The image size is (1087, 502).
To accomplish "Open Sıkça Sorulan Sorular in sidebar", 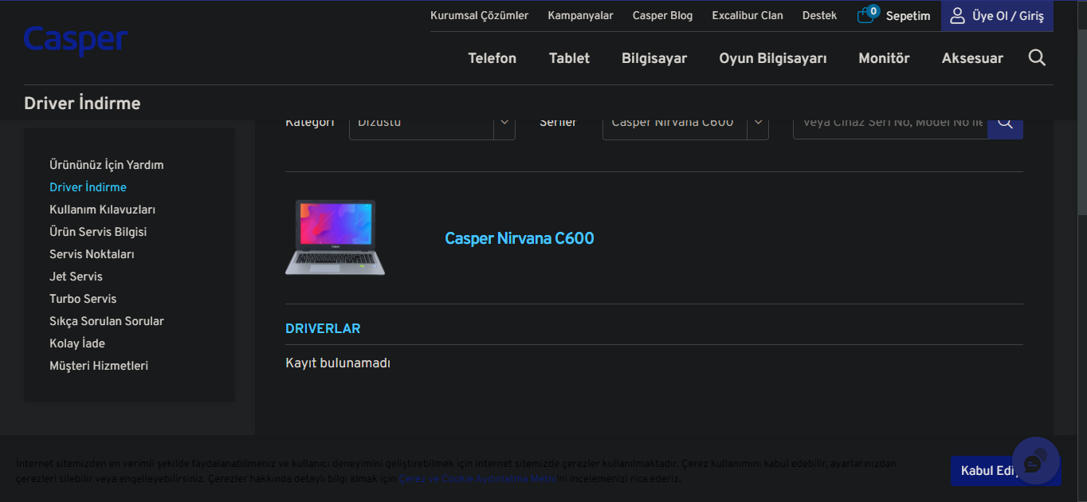I will pyautogui.click(x=107, y=321).
